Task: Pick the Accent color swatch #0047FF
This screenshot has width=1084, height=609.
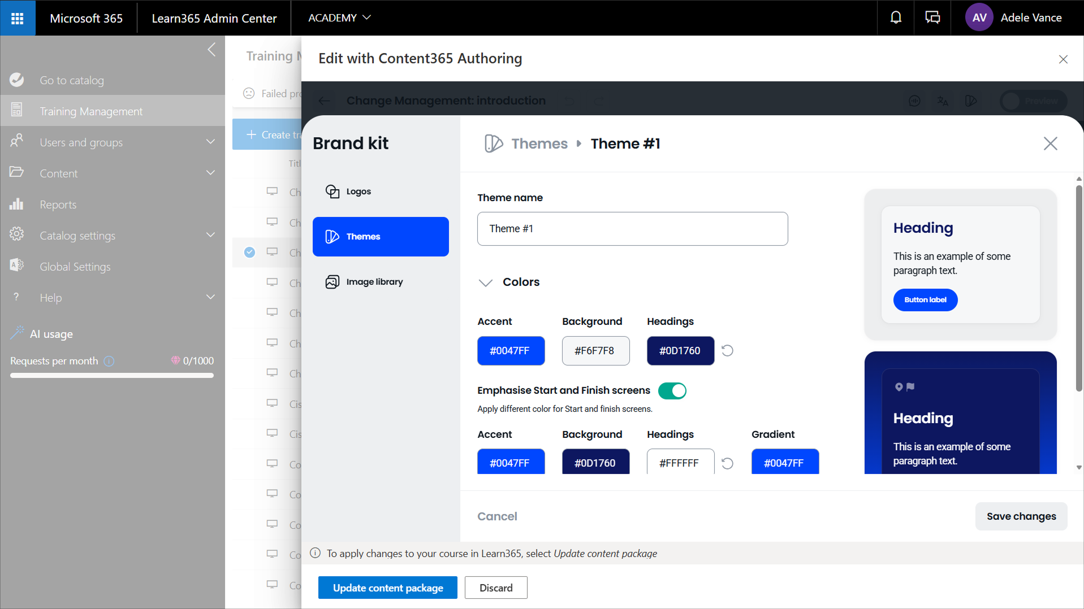Action: point(511,351)
